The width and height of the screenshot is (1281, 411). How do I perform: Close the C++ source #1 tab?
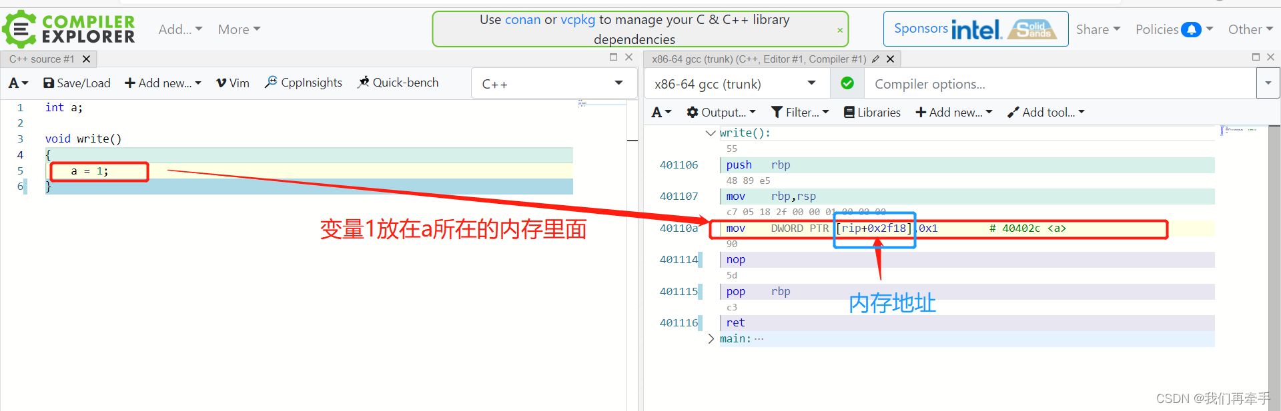[86, 59]
